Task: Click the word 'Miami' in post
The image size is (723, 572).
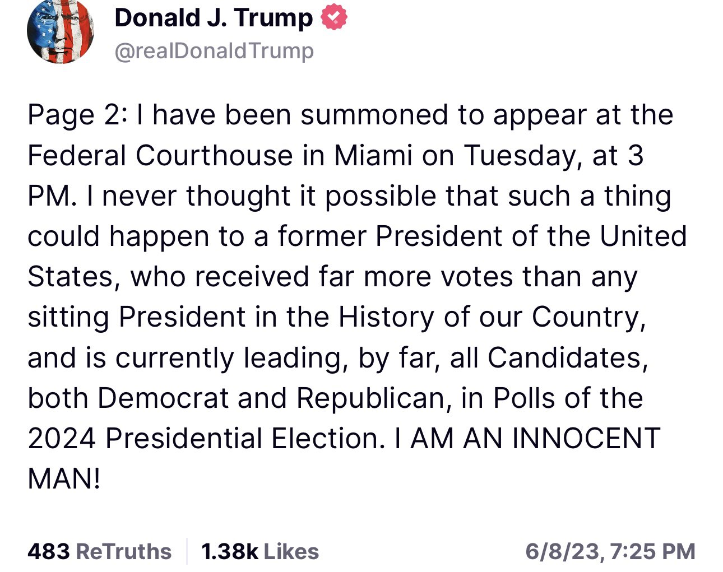Action: click(373, 155)
